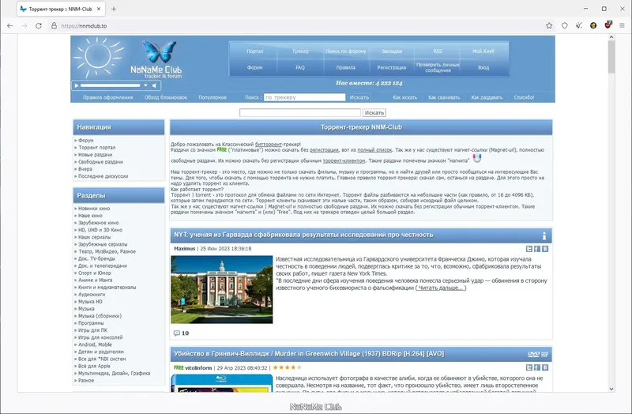632x414 pixels.
Task: Click the round yellow extension icon
Action: click(x=593, y=26)
